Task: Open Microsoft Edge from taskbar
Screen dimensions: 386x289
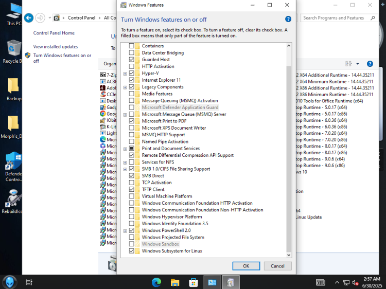Action: point(156,282)
